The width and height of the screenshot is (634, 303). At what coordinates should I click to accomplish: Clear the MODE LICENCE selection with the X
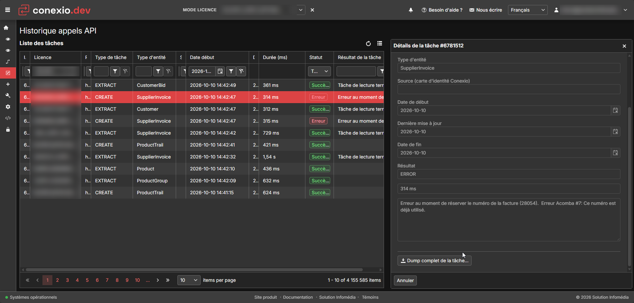point(312,10)
